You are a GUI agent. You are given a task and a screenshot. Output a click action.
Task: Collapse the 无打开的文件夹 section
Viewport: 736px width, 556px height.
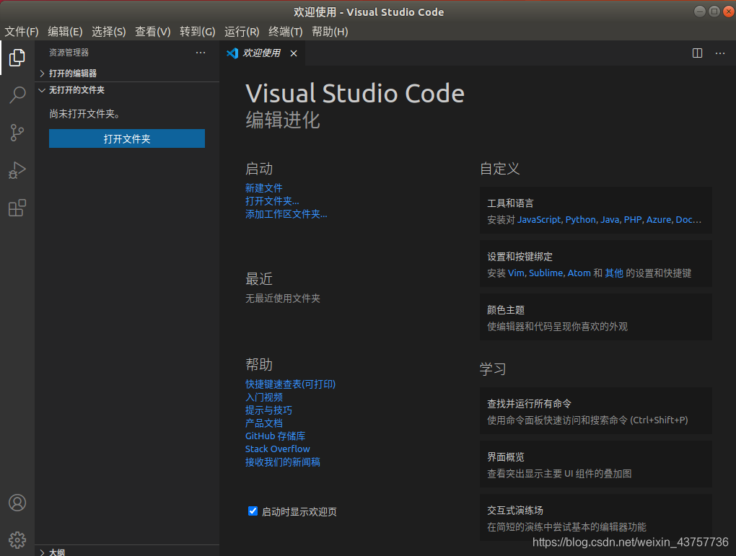coord(127,90)
